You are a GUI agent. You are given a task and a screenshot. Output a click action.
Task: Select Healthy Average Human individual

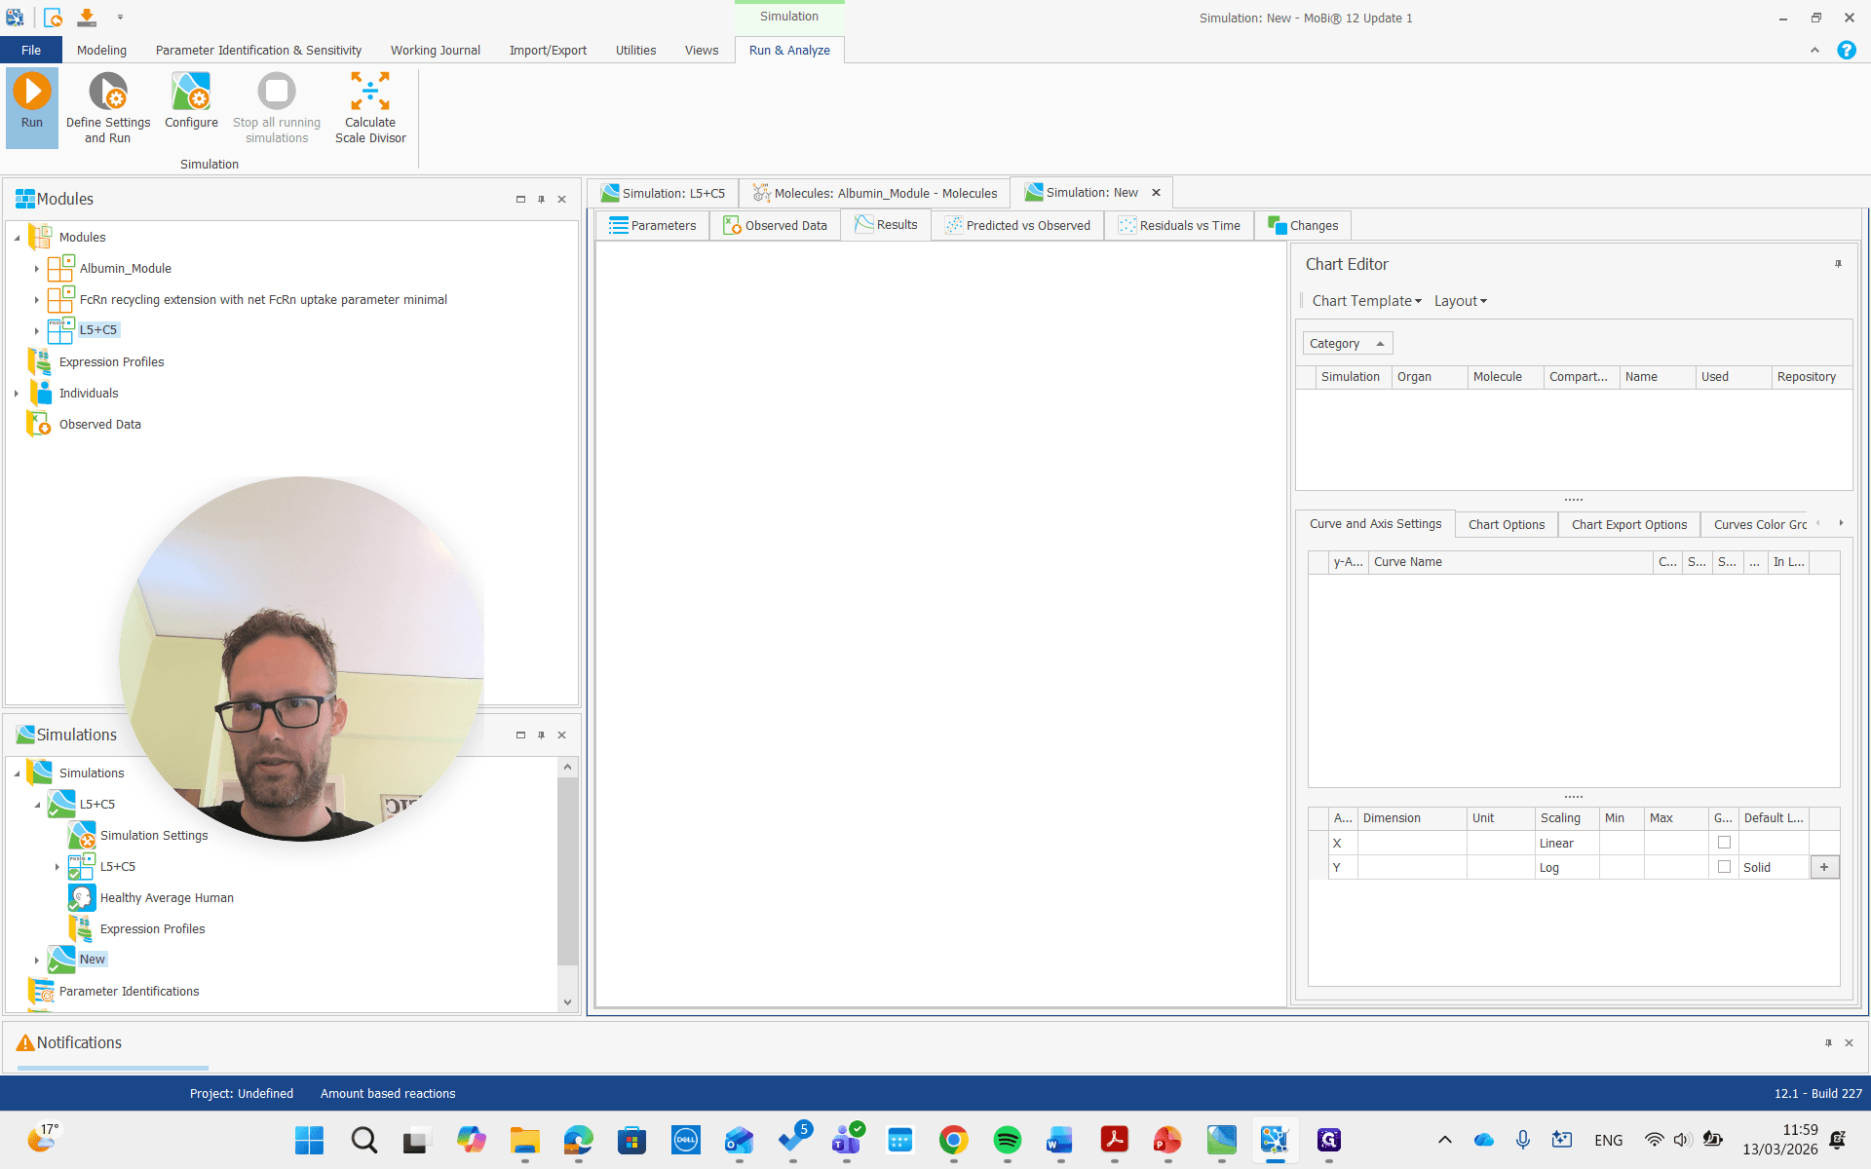[x=167, y=897]
